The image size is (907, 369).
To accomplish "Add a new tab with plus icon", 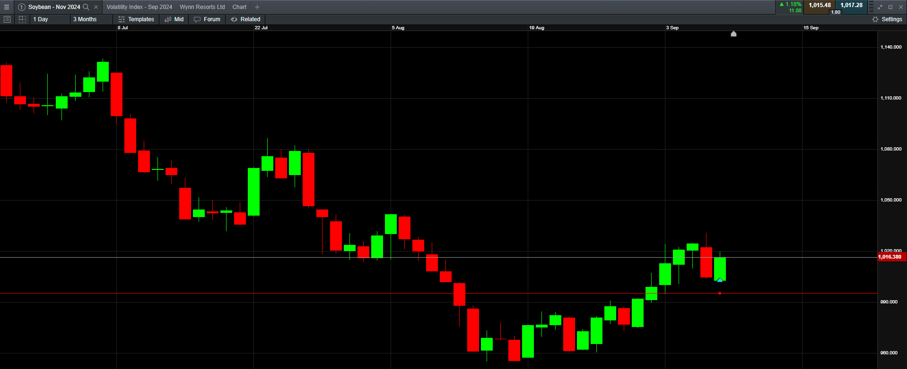I will click(x=257, y=7).
